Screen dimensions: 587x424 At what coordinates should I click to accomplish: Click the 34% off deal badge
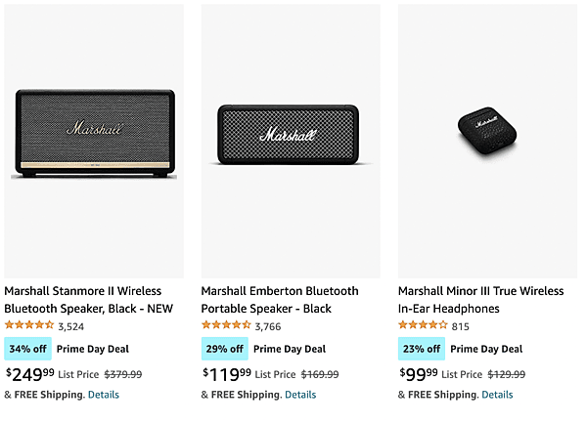(x=27, y=349)
